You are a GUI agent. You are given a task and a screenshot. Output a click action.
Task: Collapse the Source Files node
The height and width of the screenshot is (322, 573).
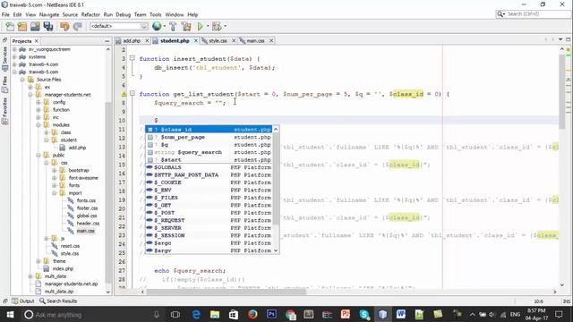(x=22, y=80)
